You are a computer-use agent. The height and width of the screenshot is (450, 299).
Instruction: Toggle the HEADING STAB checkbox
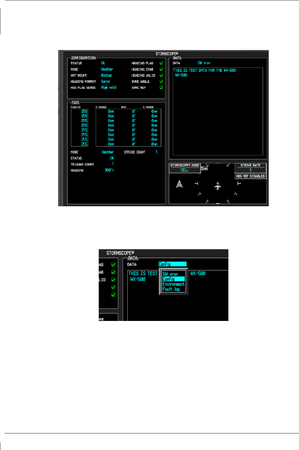161,69
